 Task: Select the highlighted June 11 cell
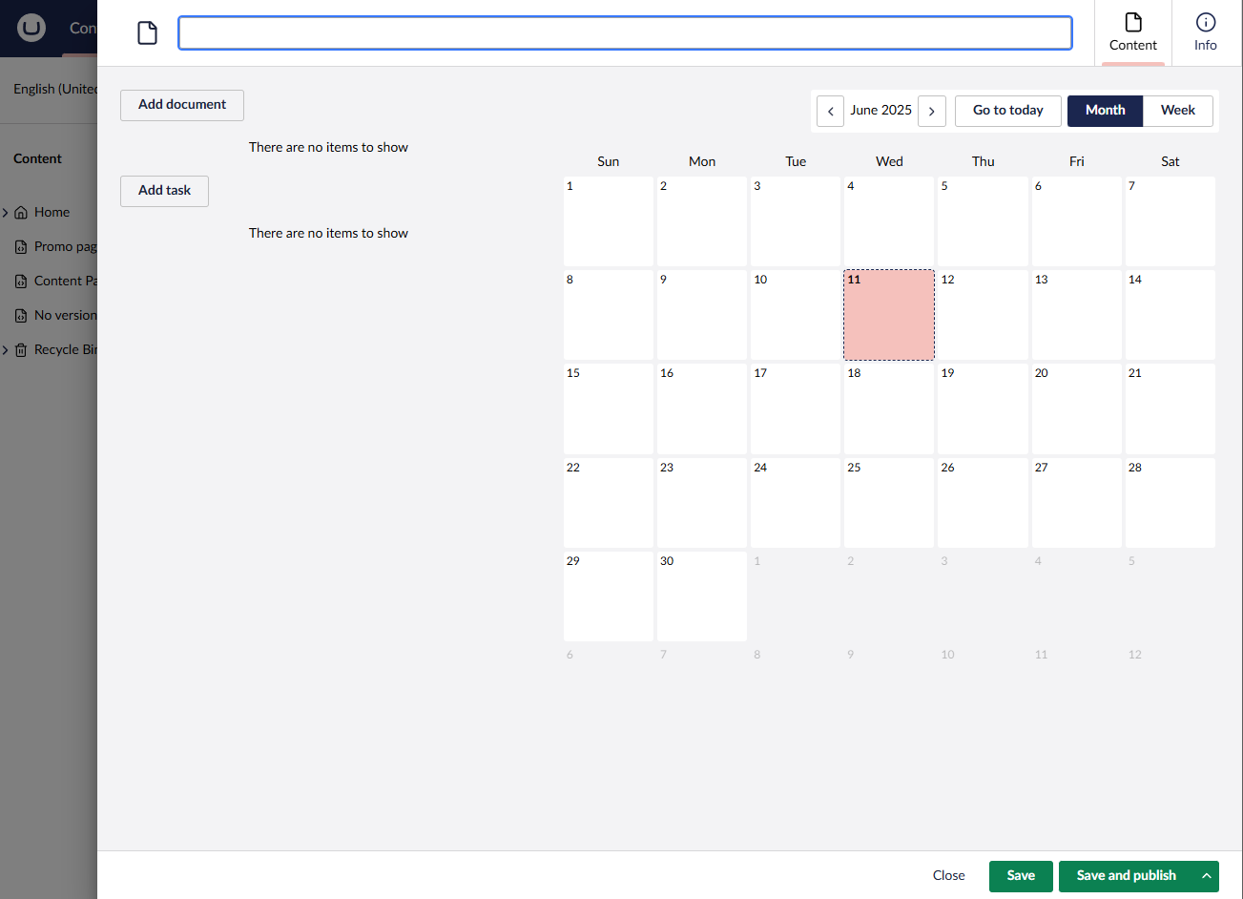[x=888, y=315]
